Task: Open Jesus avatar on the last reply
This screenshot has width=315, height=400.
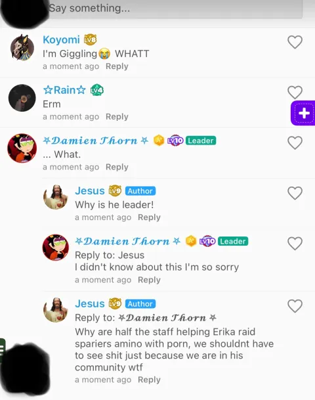Action: [x=56, y=310]
